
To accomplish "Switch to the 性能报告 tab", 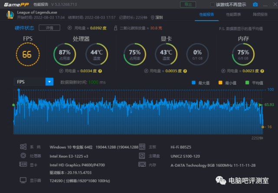I will click(x=206, y=15).
